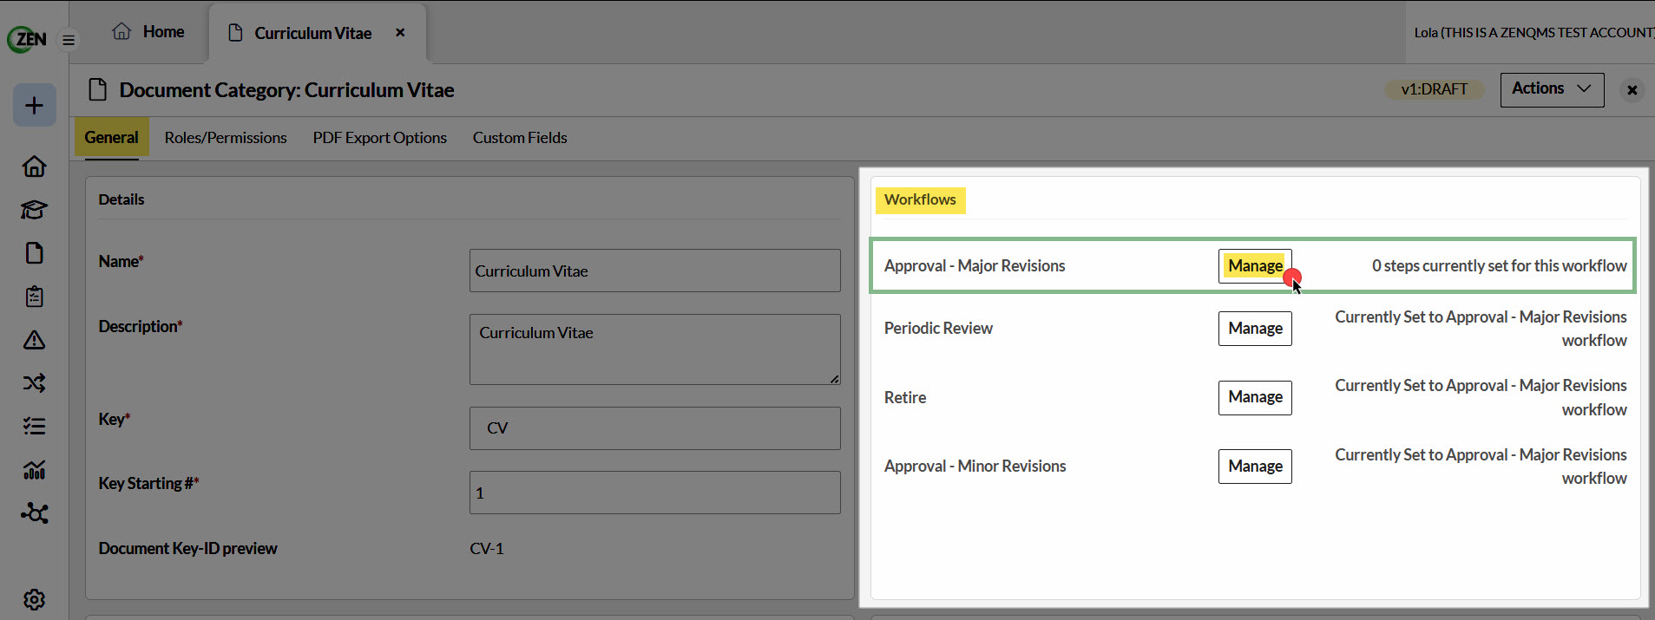Click the document icon beside the Document Category title
This screenshot has width=1655, height=620.
click(98, 89)
